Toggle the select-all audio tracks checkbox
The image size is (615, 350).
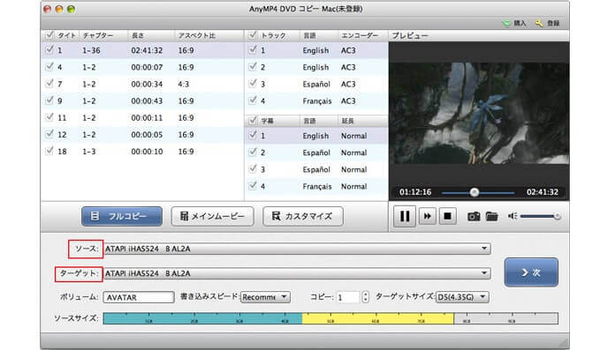pos(253,35)
